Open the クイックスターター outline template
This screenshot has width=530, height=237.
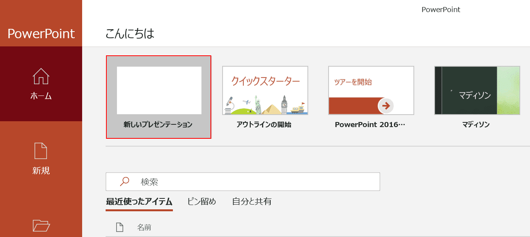(x=265, y=90)
